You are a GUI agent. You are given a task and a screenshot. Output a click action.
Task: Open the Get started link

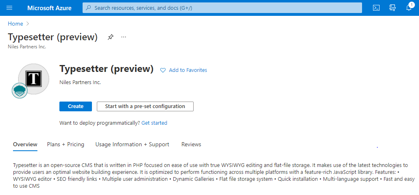(x=154, y=123)
